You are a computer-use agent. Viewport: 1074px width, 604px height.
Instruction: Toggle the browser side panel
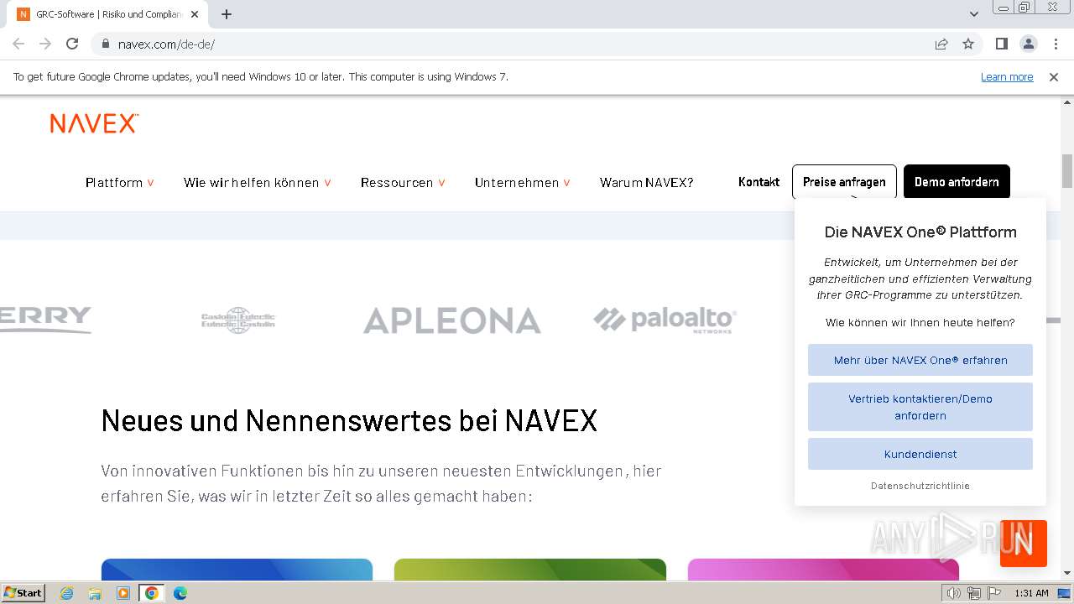(x=1002, y=44)
